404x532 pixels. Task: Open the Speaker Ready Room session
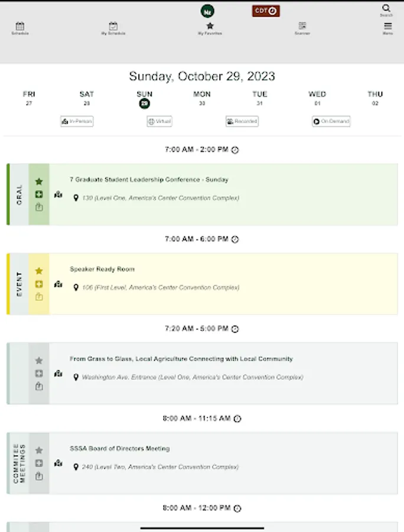(102, 270)
